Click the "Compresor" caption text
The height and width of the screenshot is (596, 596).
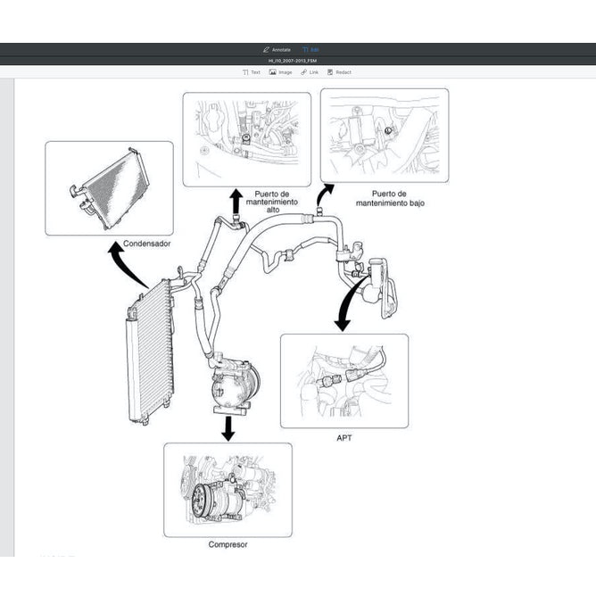(228, 544)
